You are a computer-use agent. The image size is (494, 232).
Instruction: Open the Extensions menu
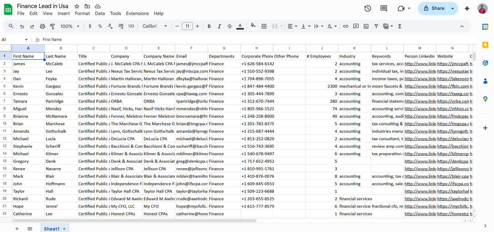[x=137, y=13]
